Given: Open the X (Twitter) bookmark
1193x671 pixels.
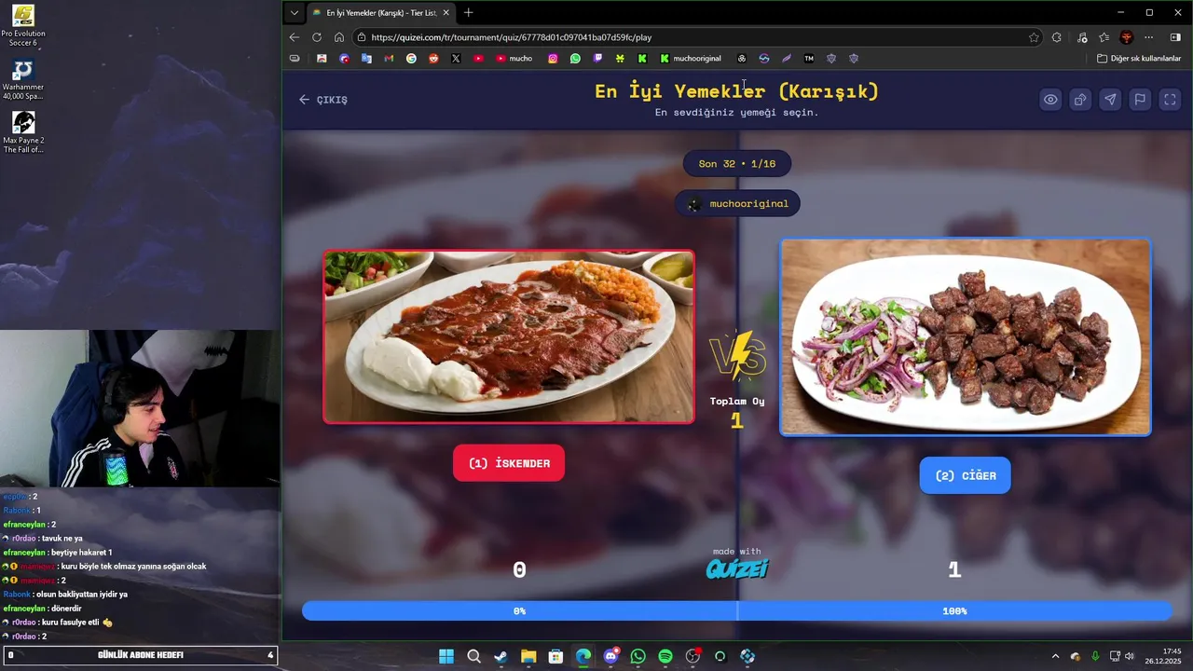Looking at the screenshot, I should [x=456, y=58].
